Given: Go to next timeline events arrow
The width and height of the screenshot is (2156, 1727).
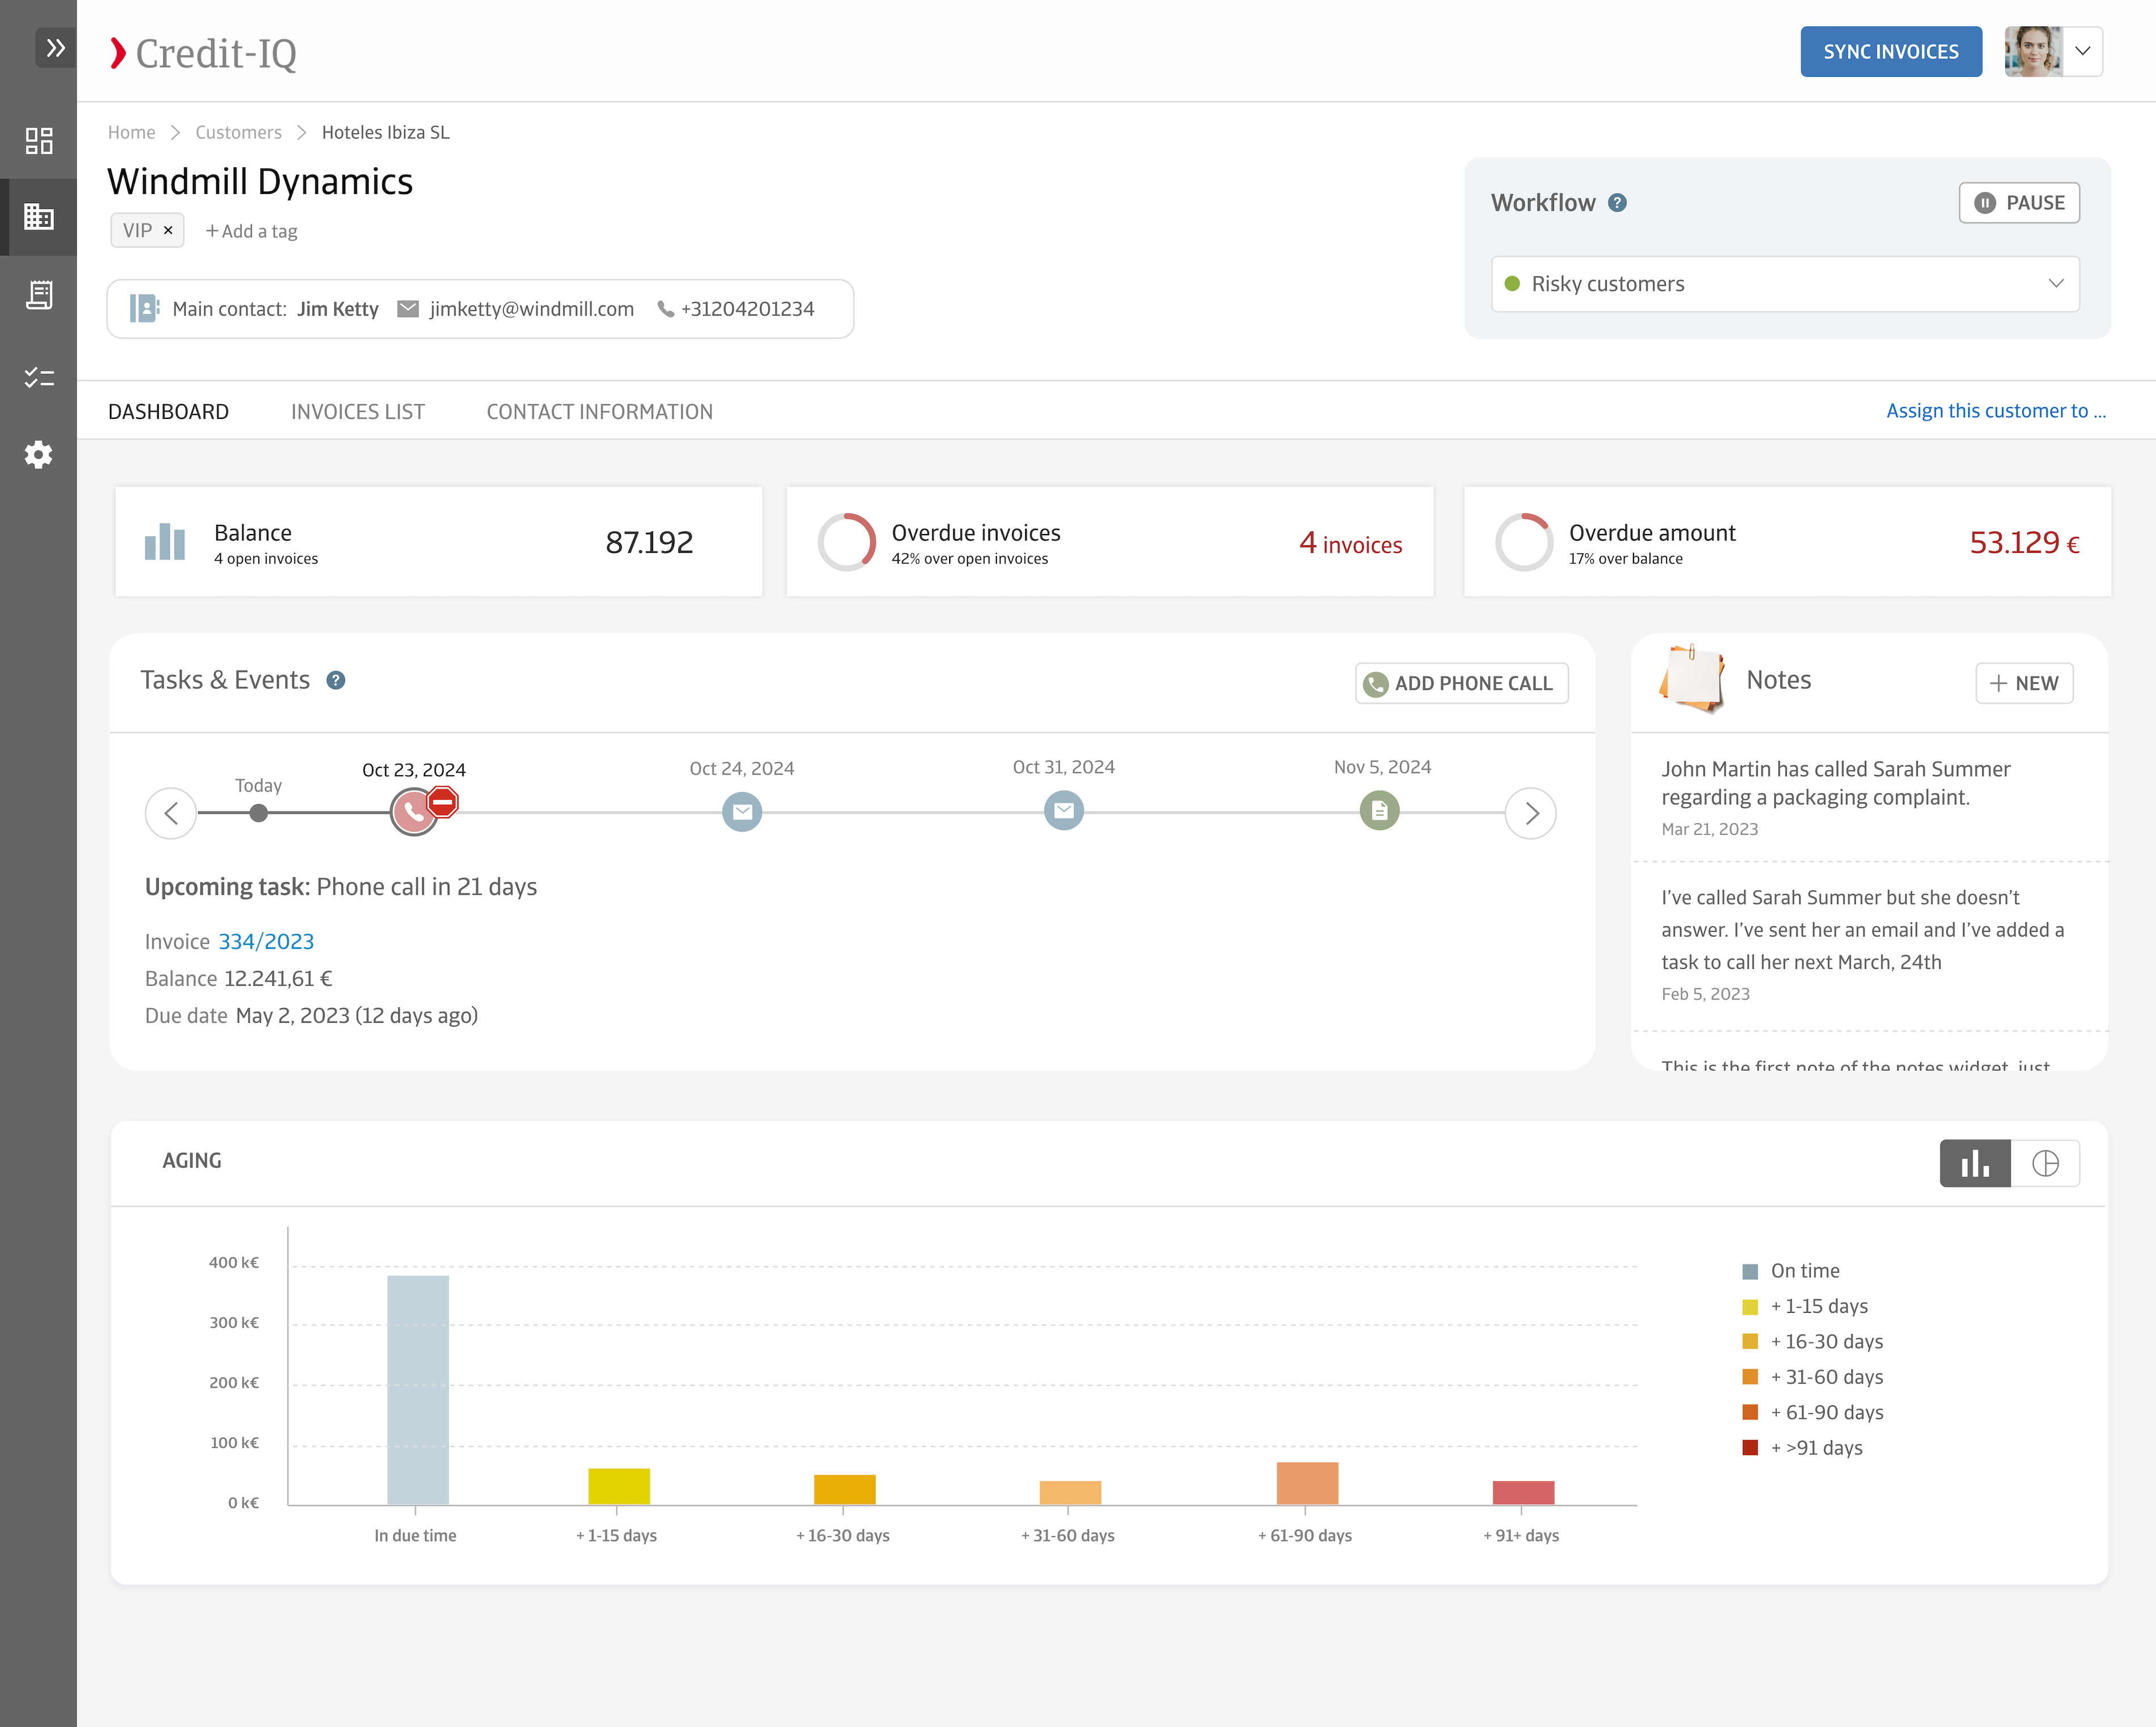Looking at the screenshot, I should 1530,813.
